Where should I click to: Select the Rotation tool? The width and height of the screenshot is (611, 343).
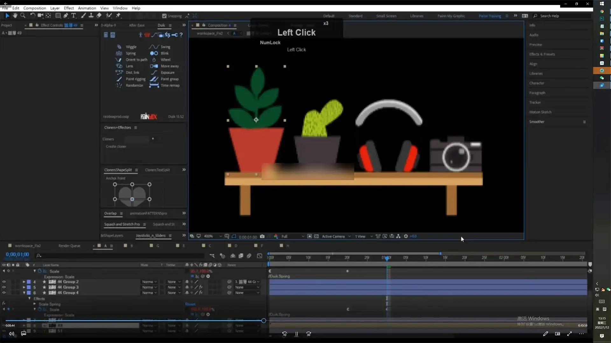click(32, 15)
